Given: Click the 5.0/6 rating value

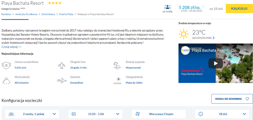Looking at the screenshot, I should click(20, 68).
